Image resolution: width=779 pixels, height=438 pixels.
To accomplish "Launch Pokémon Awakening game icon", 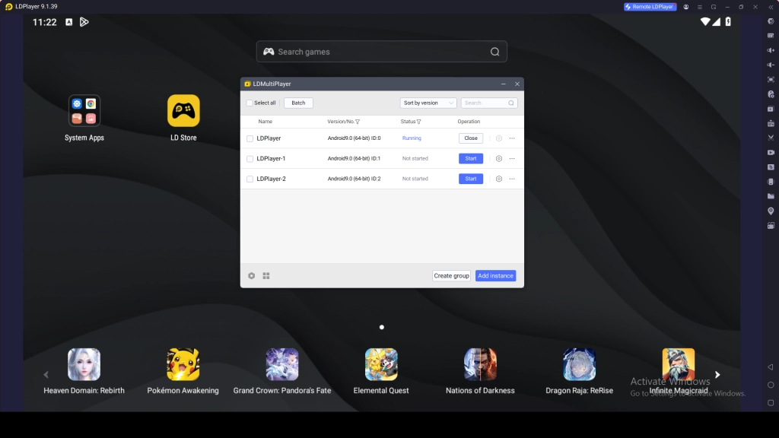I will pos(183,365).
